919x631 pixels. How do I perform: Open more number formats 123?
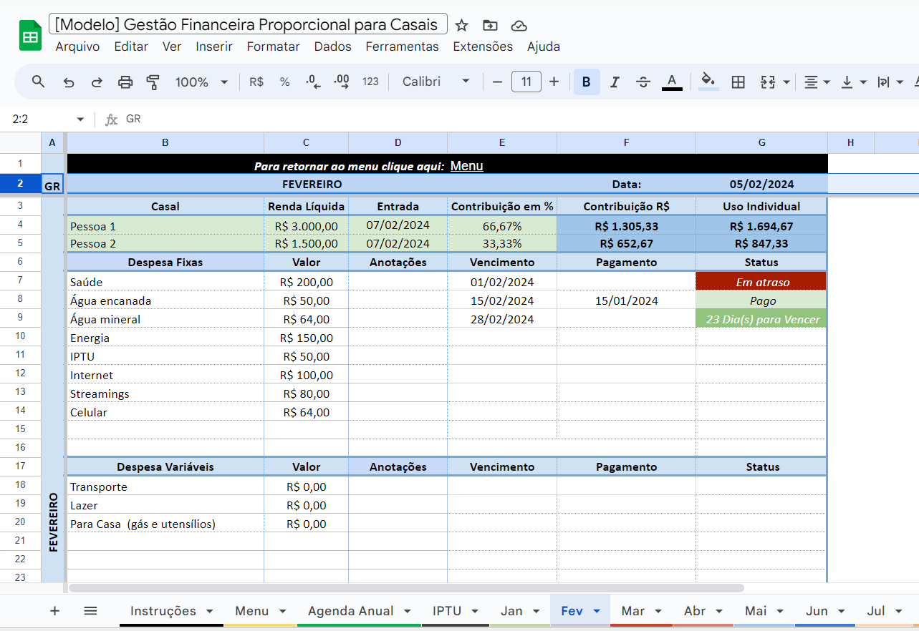coord(370,82)
